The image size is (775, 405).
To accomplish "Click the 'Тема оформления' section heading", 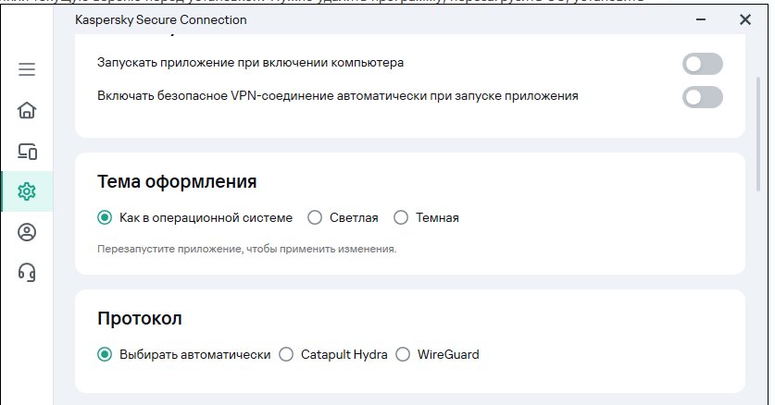I will pos(177,181).
